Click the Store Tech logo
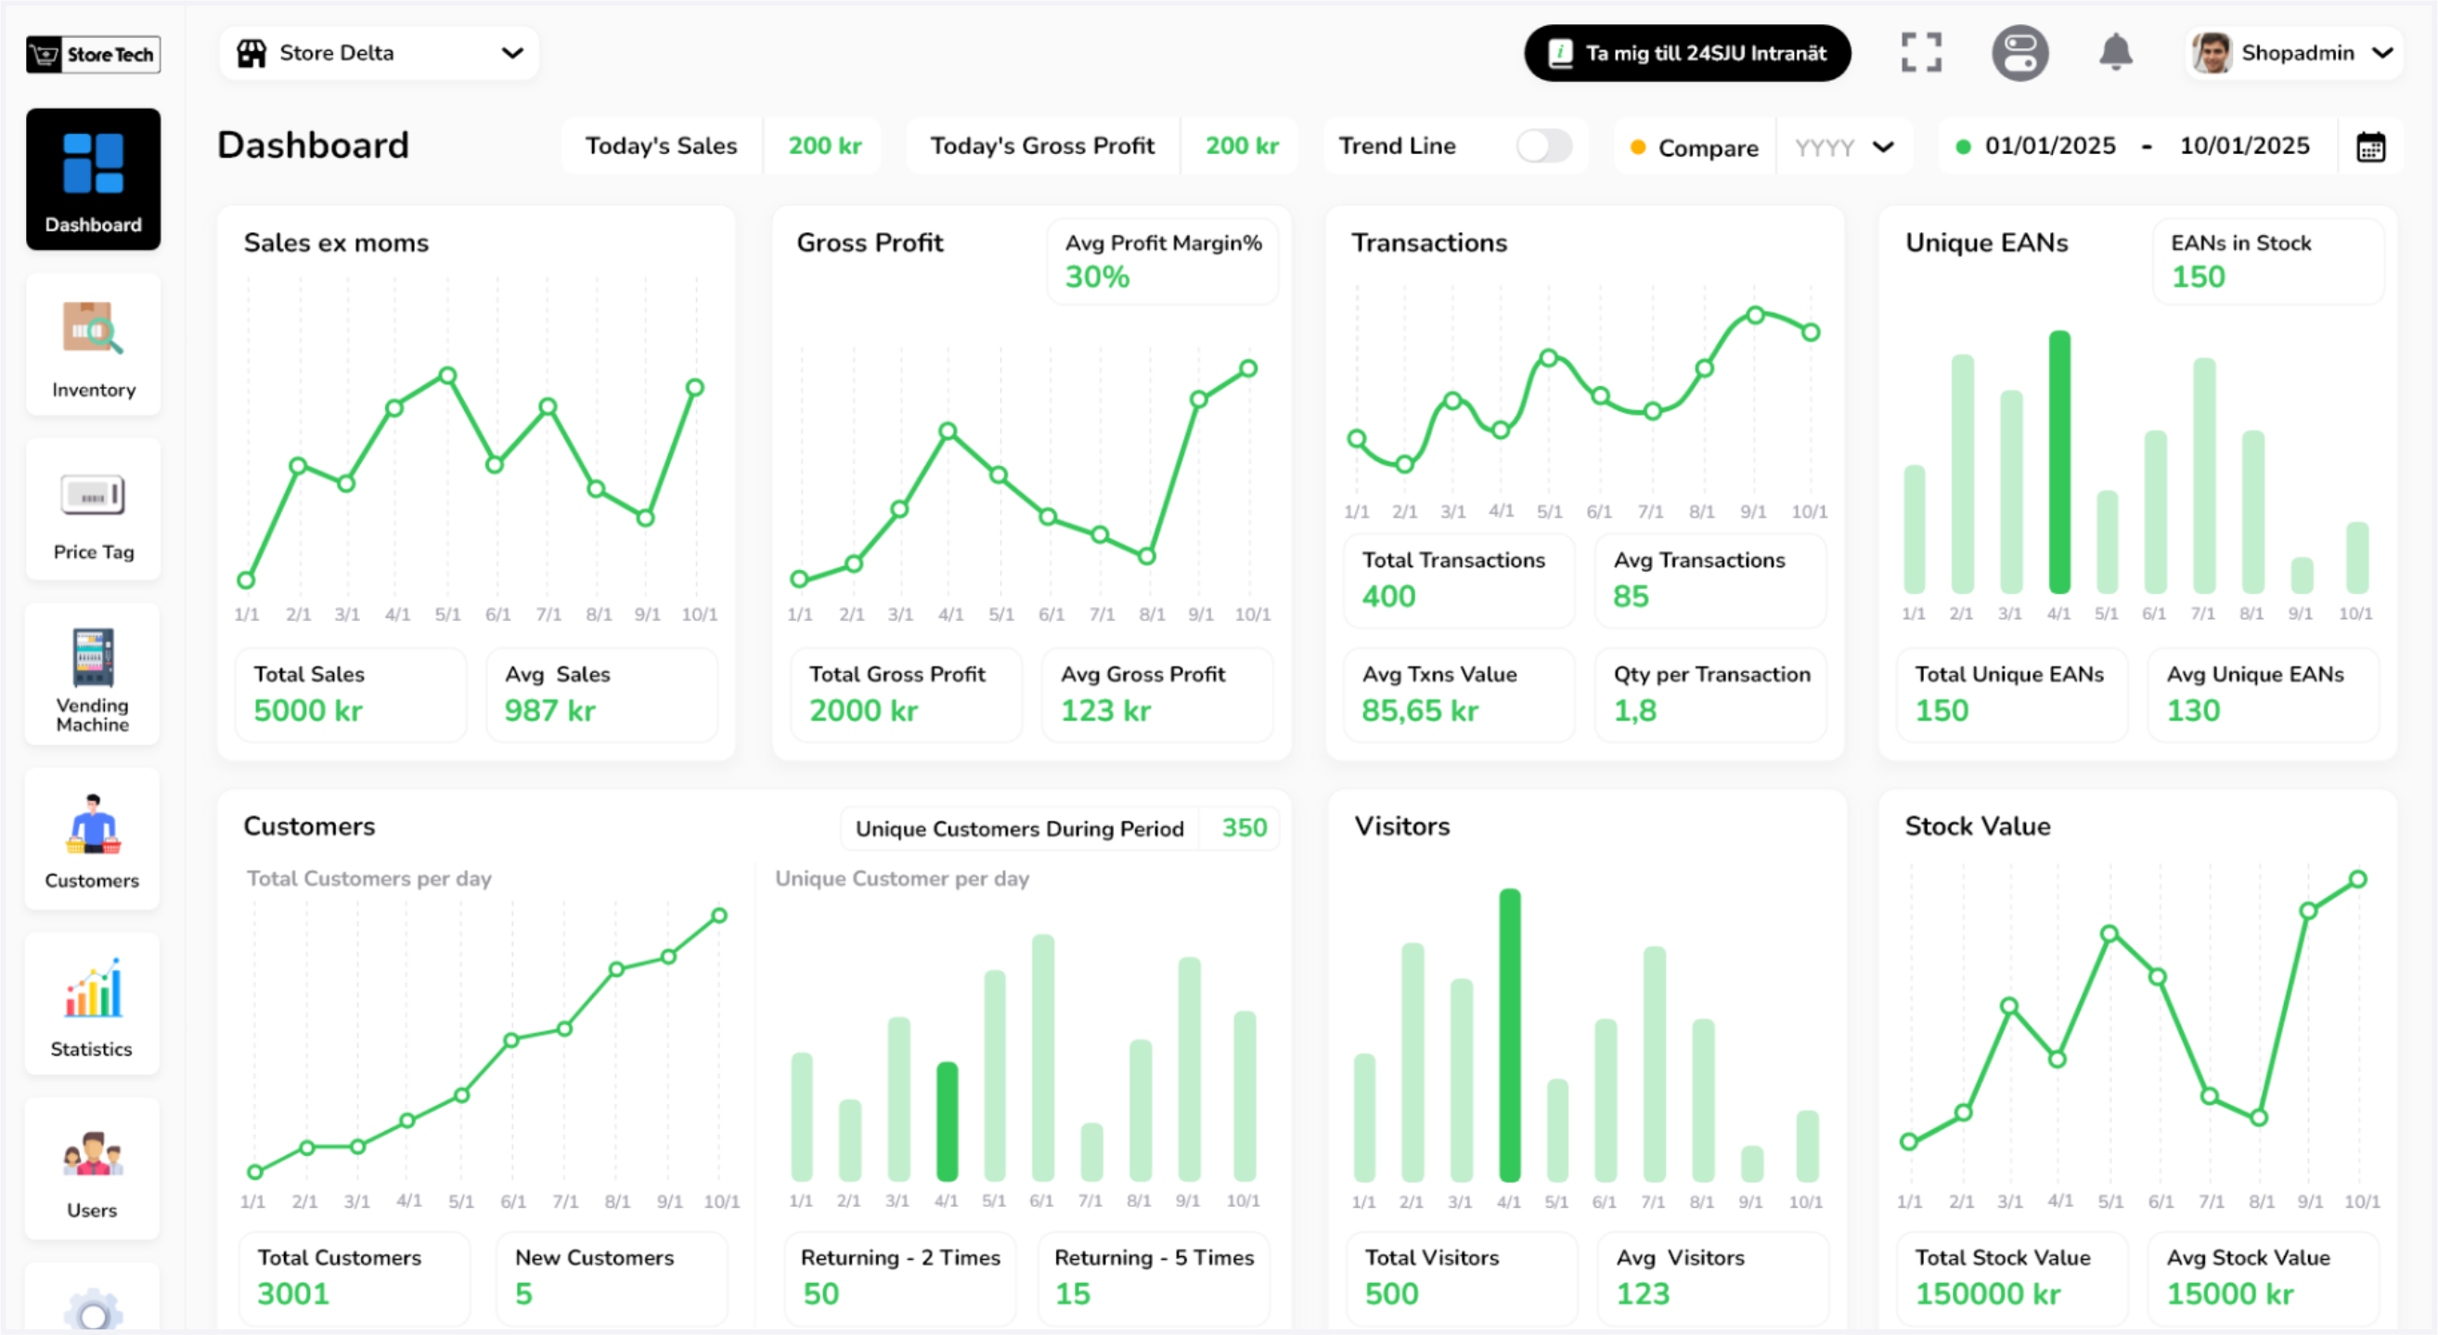This screenshot has width=2438, height=1335. tap(93, 54)
